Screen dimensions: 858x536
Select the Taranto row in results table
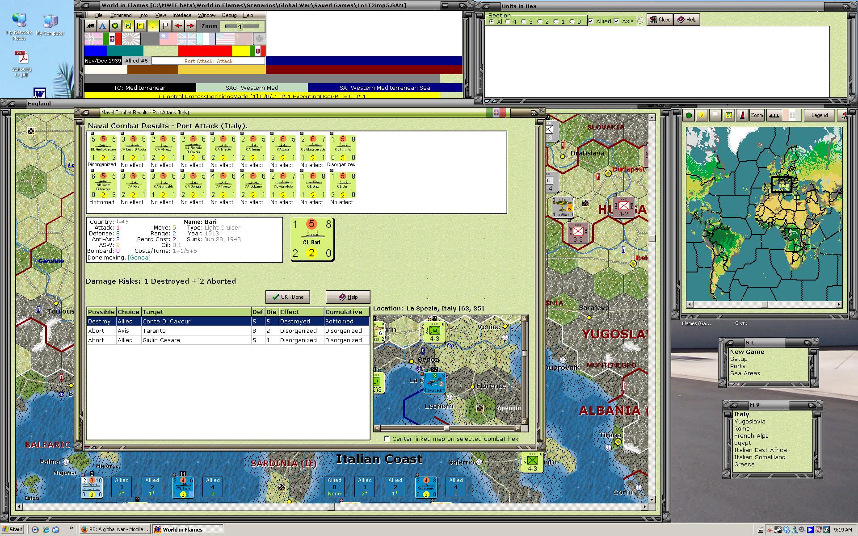point(228,331)
